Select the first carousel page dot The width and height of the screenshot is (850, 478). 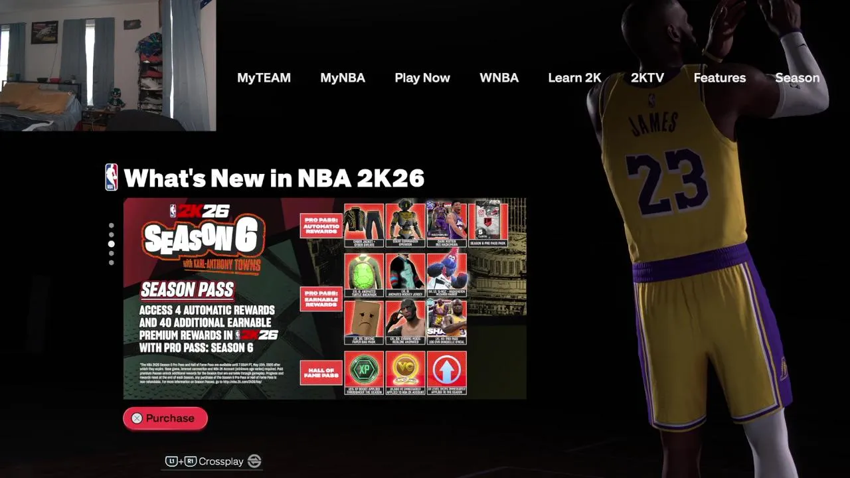pyautogui.click(x=111, y=226)
